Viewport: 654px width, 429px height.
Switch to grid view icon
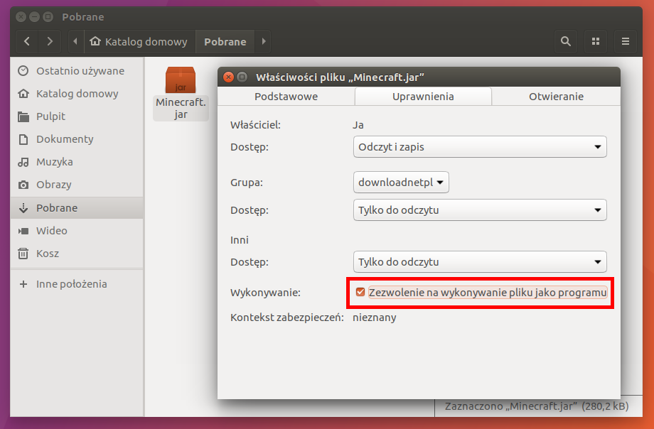596,41
